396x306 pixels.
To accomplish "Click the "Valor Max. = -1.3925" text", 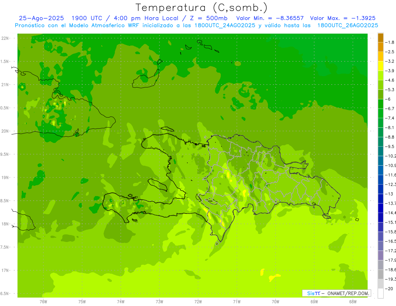I will pos(343,18).
